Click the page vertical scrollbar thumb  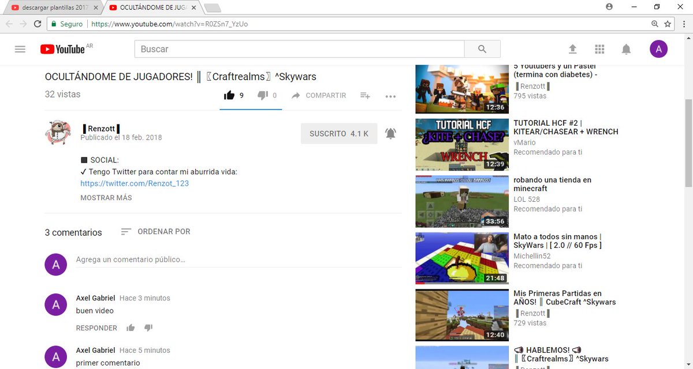(688, 143)
